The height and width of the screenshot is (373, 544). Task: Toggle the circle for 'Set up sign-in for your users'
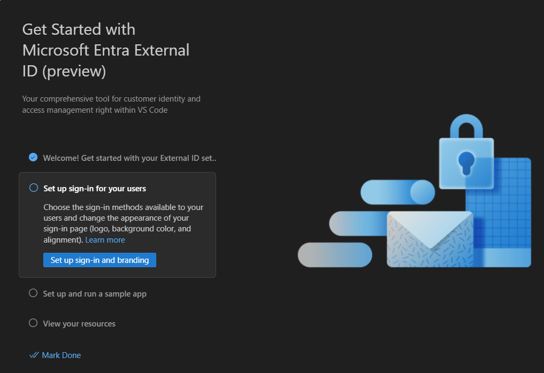(x=34, y=188)
